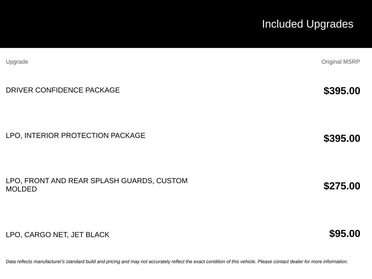Click the MOLDED second line of splash guards label
This screenshot has height=279, width=372.
pyautogui.click(x=21, y=189)
